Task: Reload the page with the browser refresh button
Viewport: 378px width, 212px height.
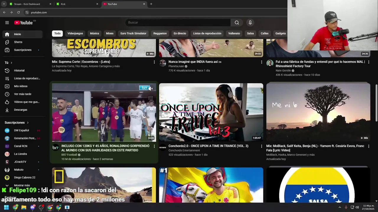Action: (18, 12)
